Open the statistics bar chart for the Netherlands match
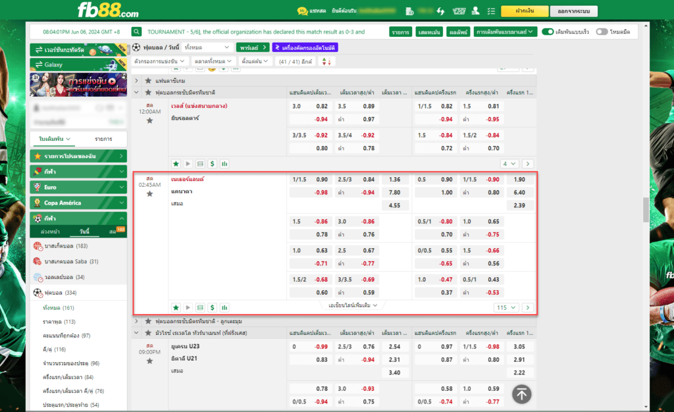The image size is (674, 412). (x=224, y=307)
